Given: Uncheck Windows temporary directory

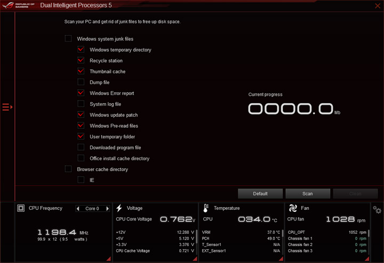Looking at the screenshot, I should tap(81, 50).
